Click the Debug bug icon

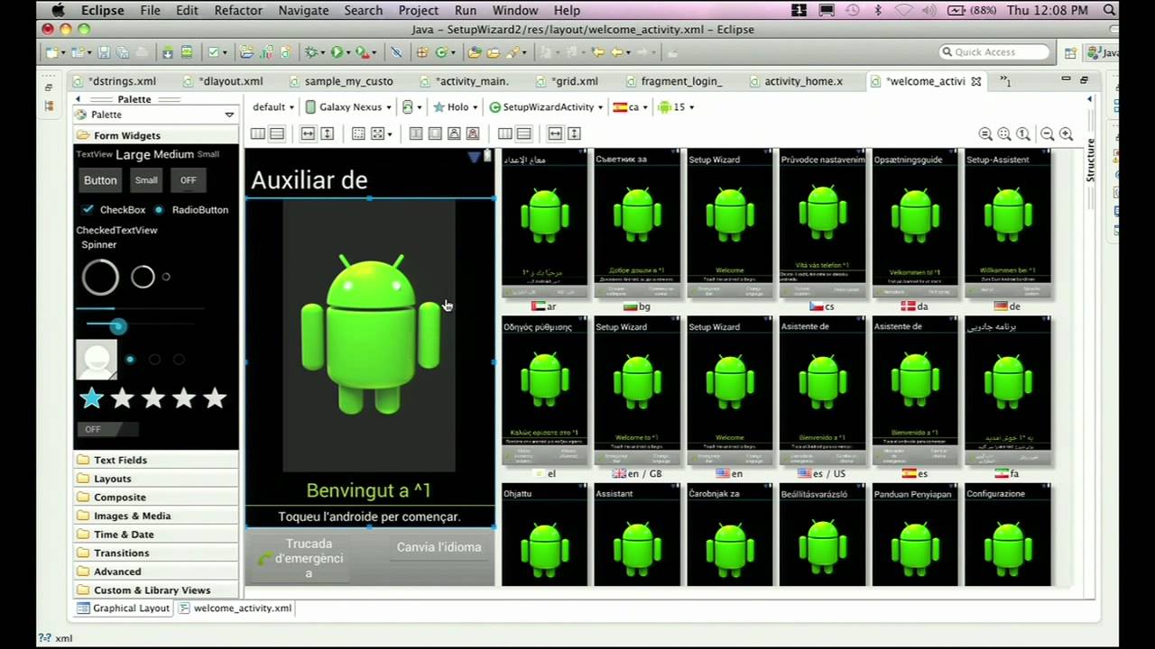(x=310, y=52)
